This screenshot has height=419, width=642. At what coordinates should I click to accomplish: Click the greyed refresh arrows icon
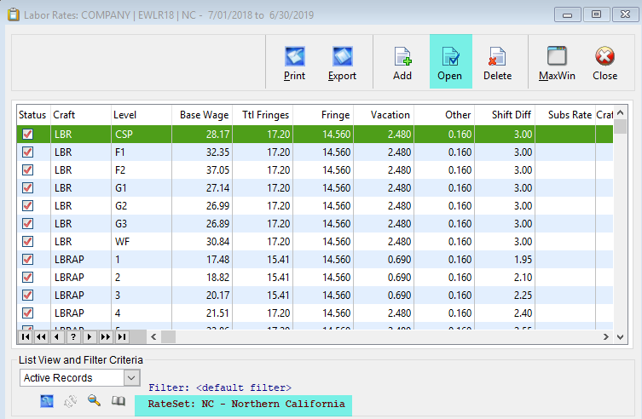click(x=71, y=401)
